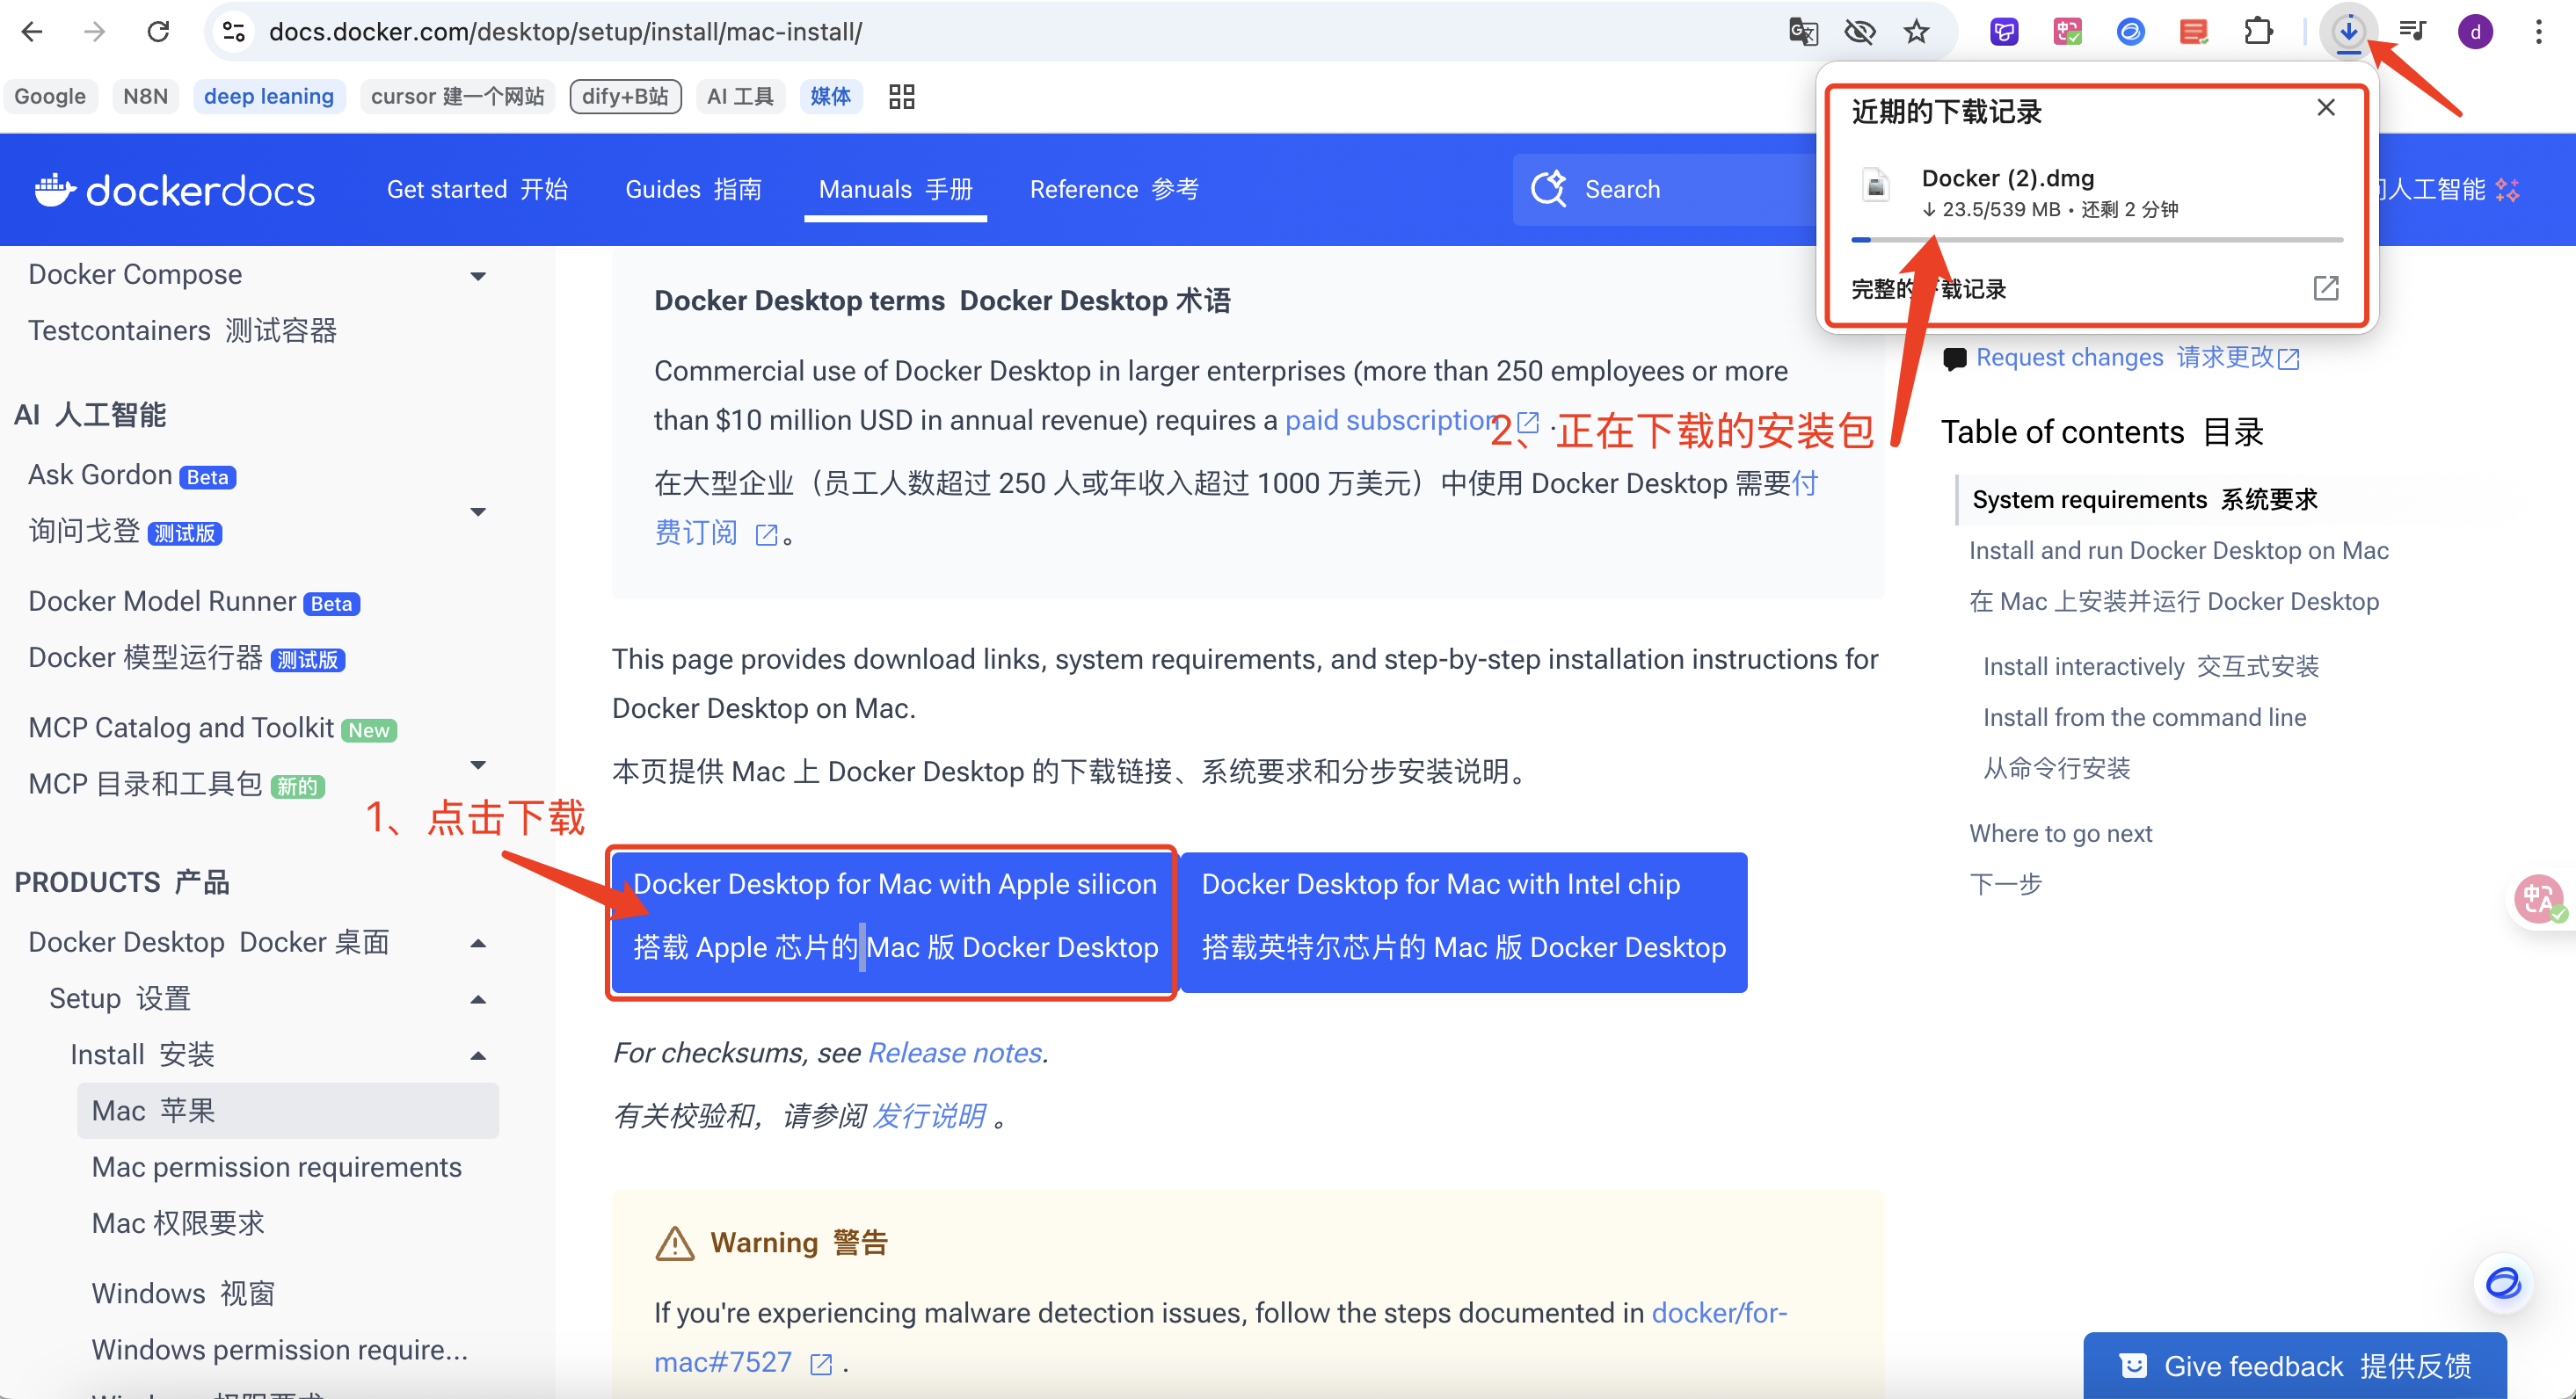Open the profile avatar labeled d
This screenshot has height=1399, width=2576.
coord(2475,32)
